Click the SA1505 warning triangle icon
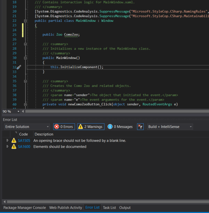This screenshot has width=209, height=213. [14, 140]
